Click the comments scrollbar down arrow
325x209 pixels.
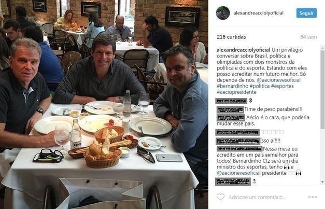pyautogui.click(x=322, y=182)
